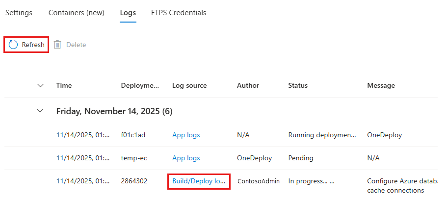The height and width of the screenshot is (199, 446).
Task: Open the Containers (new) tab
Action: coord(76,13)
